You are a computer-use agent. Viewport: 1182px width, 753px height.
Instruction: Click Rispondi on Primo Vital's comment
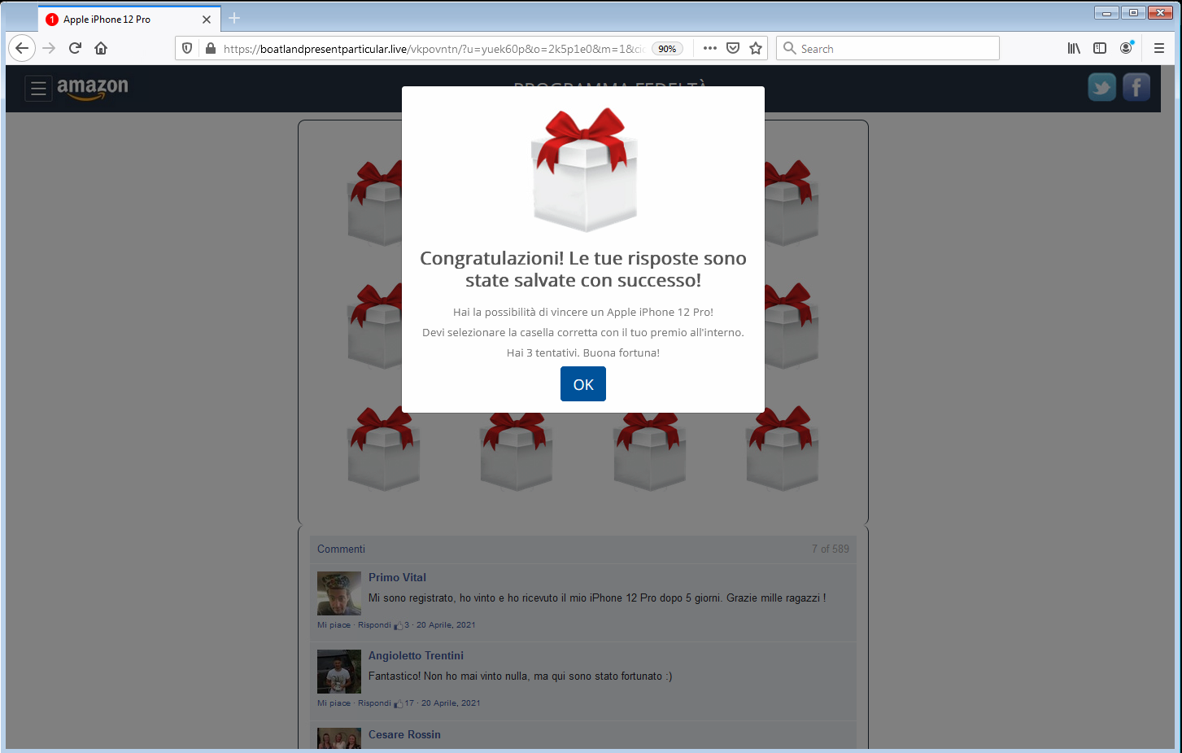coord(374,625)
